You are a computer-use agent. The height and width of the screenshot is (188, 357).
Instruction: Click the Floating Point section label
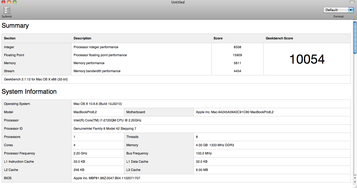(x=14, y=55)
